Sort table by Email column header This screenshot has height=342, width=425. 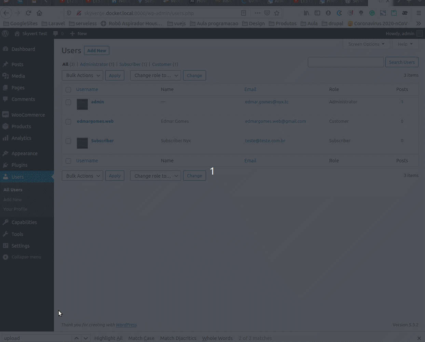(250, 89)
